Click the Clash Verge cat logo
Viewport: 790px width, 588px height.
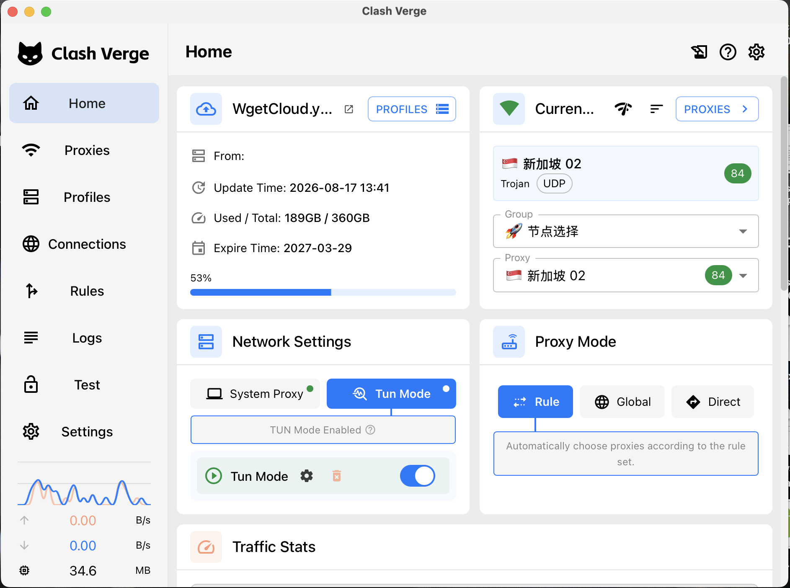click(x=30, y=54)
